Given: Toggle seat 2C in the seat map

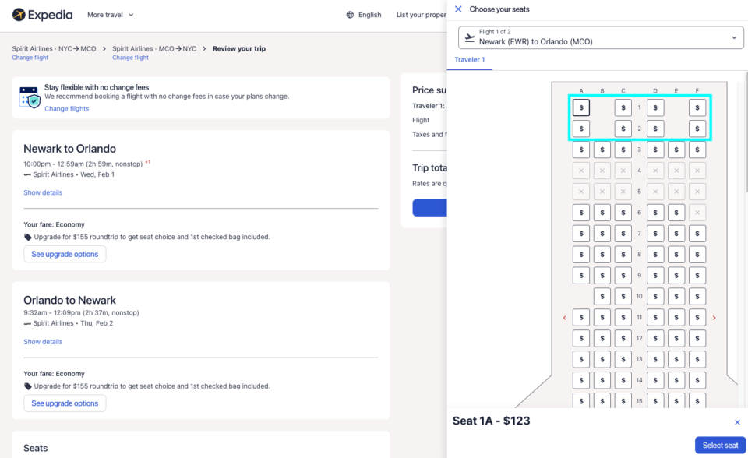Looking at the screenshot, I should (x=623, y=128).
